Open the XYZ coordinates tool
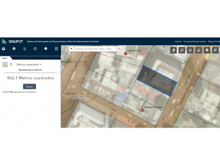 pyautogui.click(x=182, y=50)
